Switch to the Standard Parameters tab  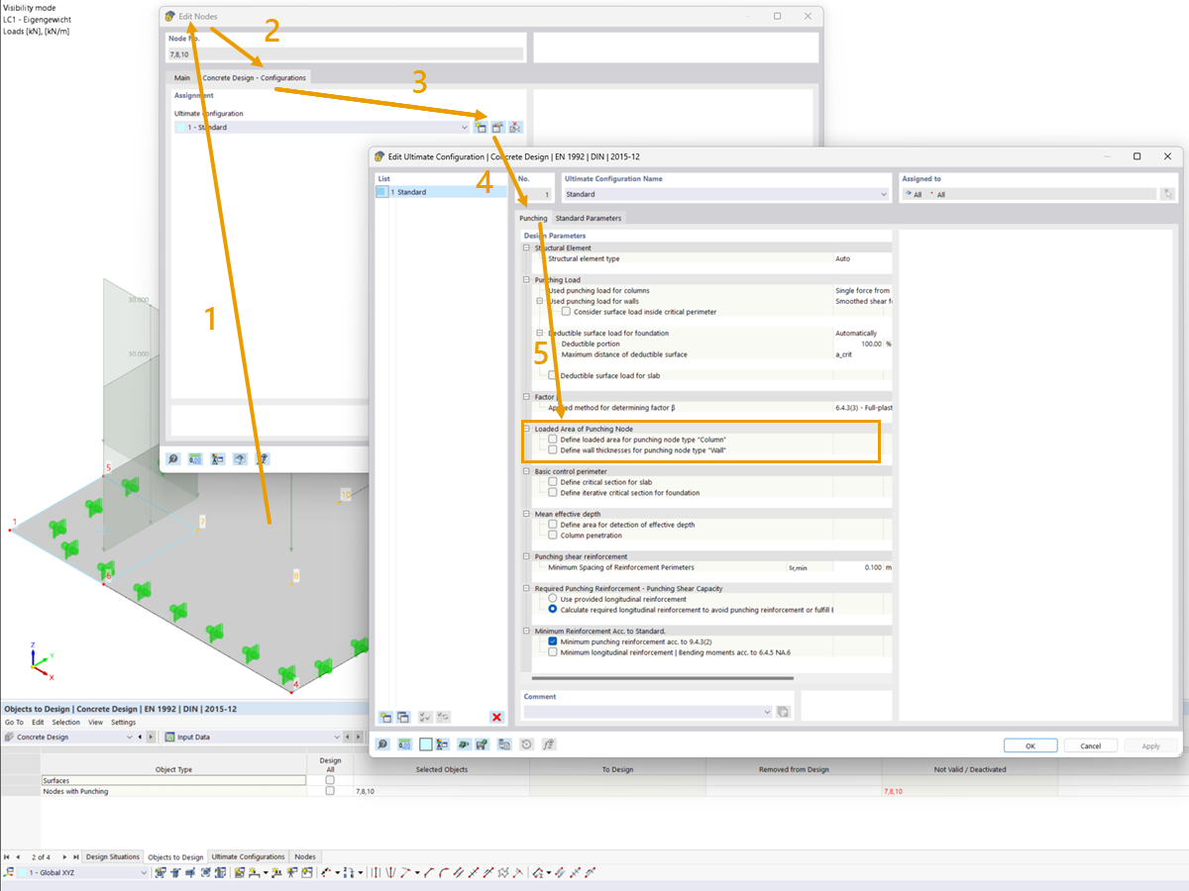coord(590,217)
